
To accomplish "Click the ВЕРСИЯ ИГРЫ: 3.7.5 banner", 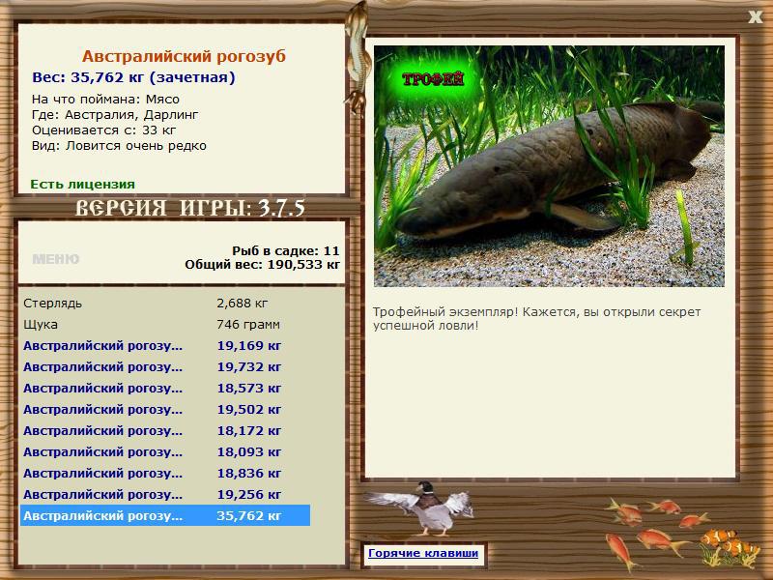I will tap(189, 208).
